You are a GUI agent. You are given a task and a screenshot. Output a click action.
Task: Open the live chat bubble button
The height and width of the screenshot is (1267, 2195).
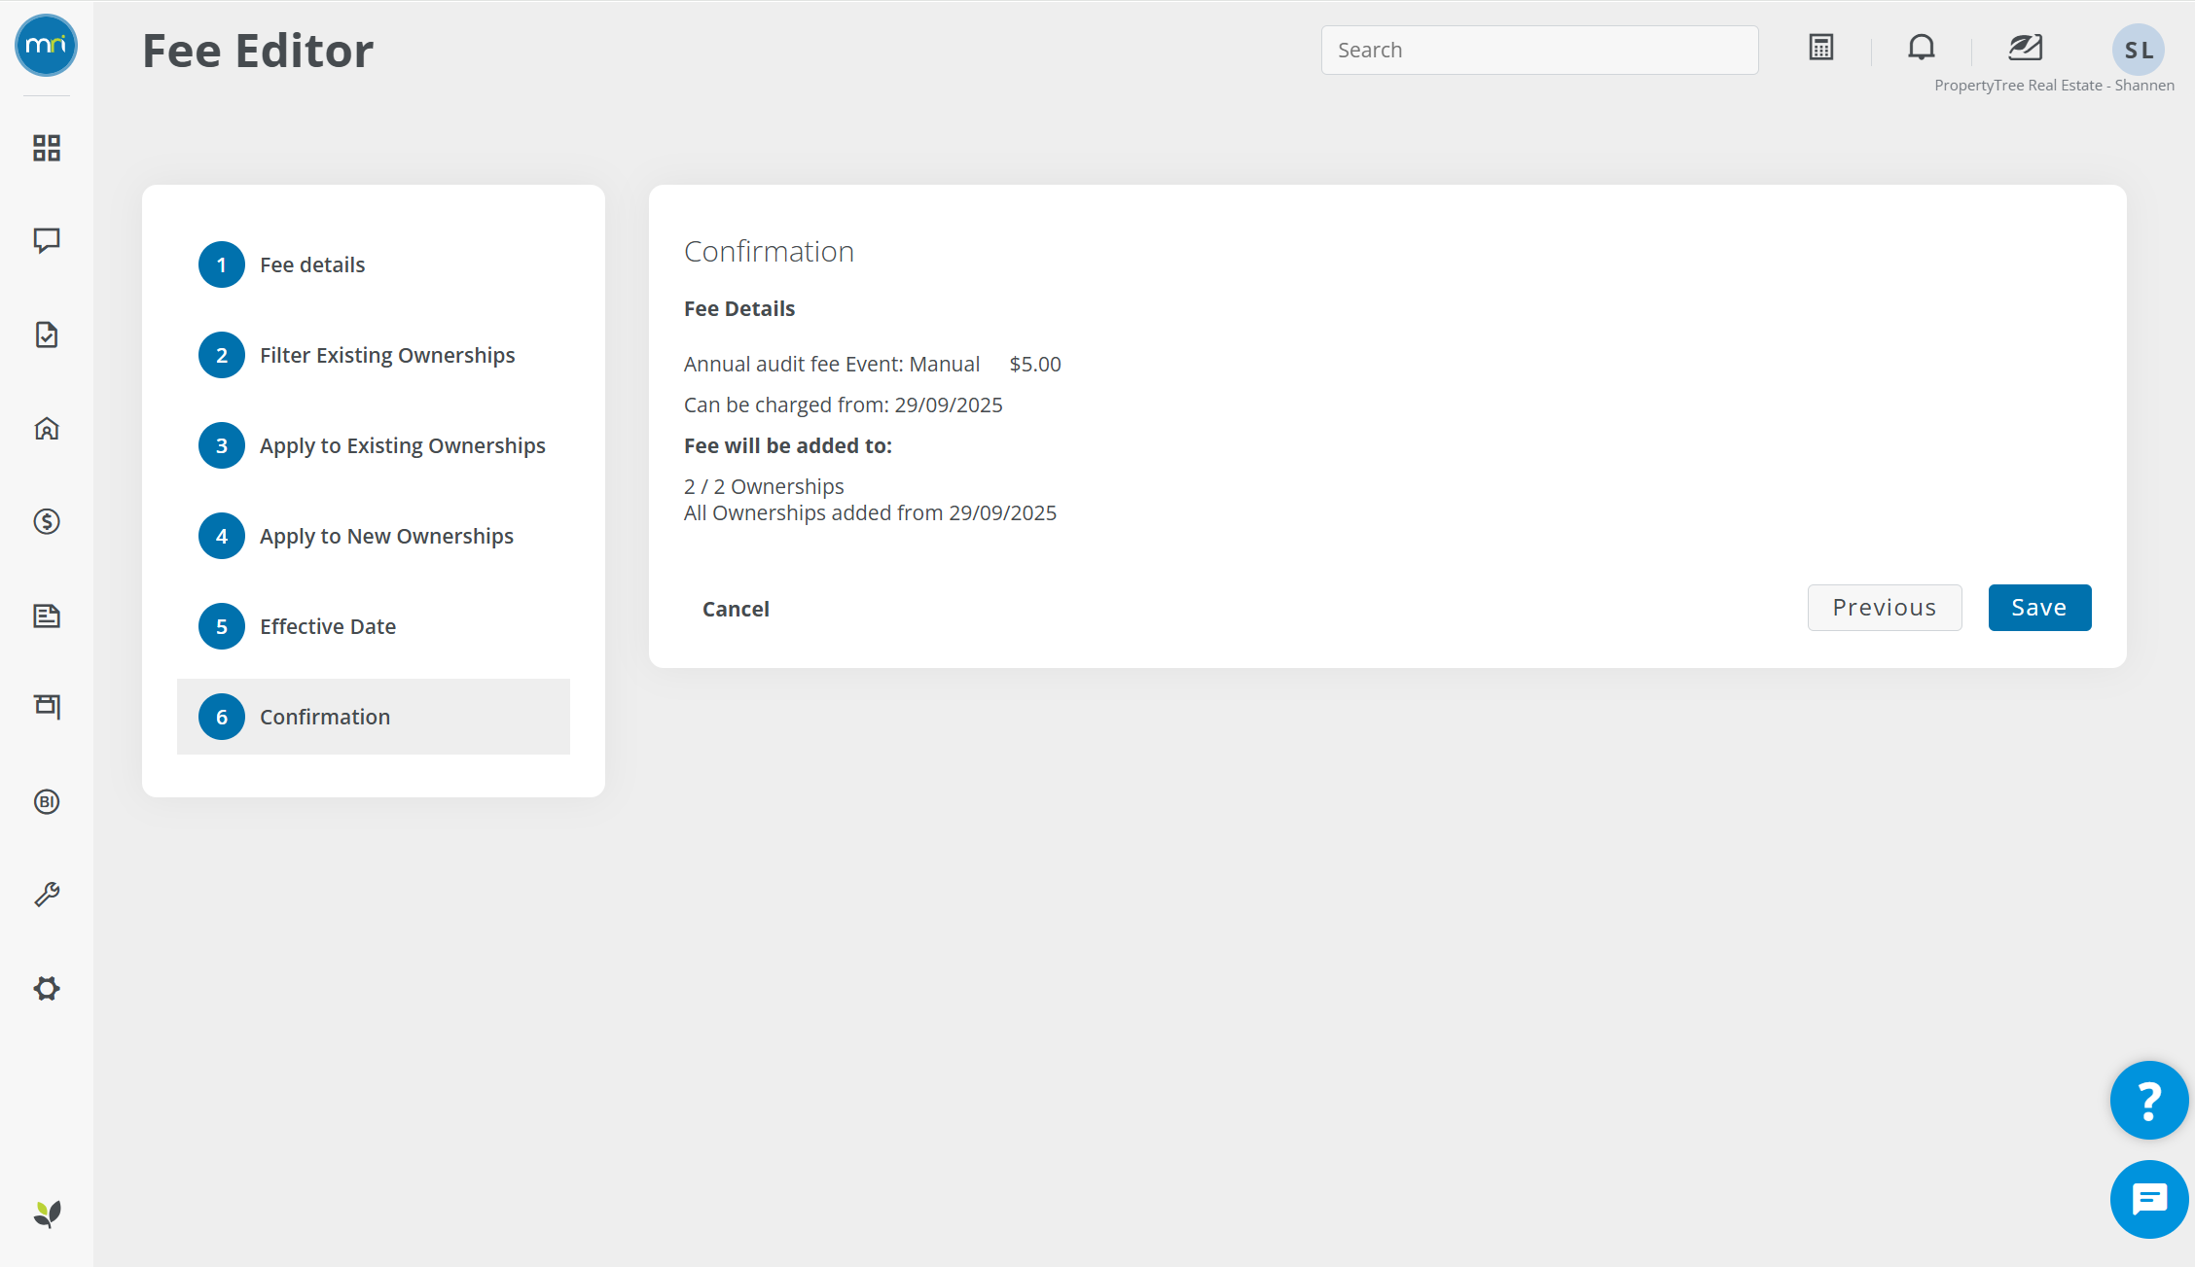pyautogui.click(x=2149, y=1199)
